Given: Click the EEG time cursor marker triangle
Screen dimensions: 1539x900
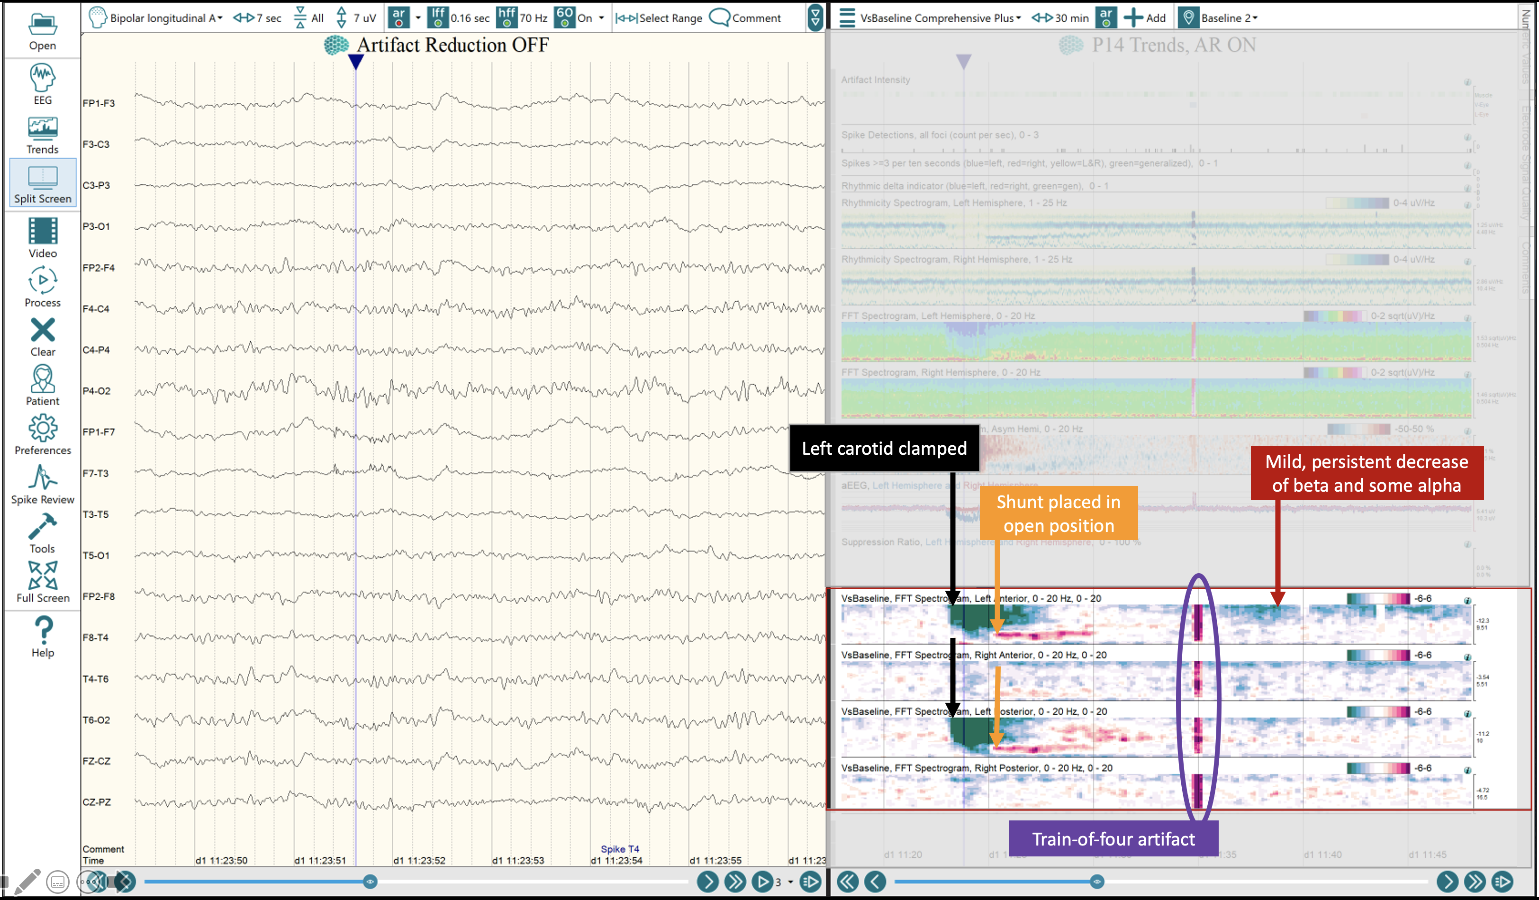Looking at the screenshot, I should pos(356,61).
